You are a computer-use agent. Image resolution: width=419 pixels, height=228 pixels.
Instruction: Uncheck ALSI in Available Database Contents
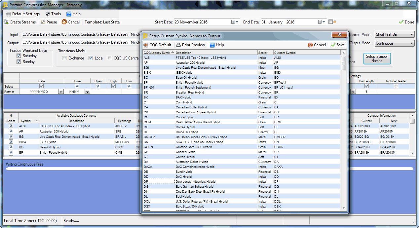[x=11, y=126]
